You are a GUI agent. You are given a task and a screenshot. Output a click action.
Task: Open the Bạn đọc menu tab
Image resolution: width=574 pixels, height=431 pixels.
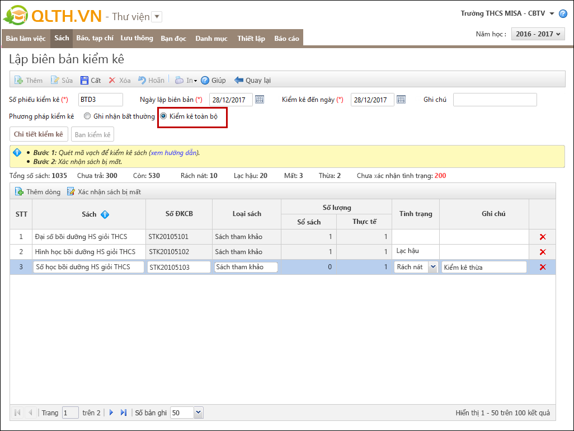pyautogui.click(x=174, y=38)
